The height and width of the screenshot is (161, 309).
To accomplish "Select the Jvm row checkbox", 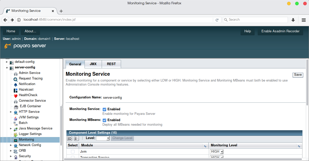I will point(73,152).
